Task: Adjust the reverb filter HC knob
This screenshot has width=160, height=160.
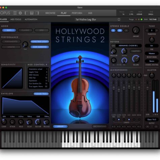Action: (x=124, y=60)
